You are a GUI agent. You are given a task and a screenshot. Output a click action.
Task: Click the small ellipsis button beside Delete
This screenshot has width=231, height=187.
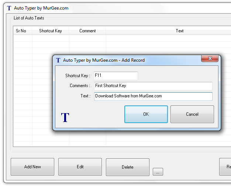[158, 172]
